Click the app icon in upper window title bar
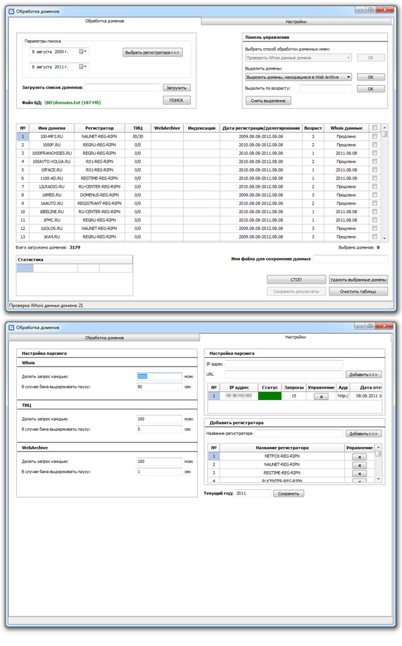The width and height of the screenshot is (402, 646). pyautogui.click(x=11, y=11)
